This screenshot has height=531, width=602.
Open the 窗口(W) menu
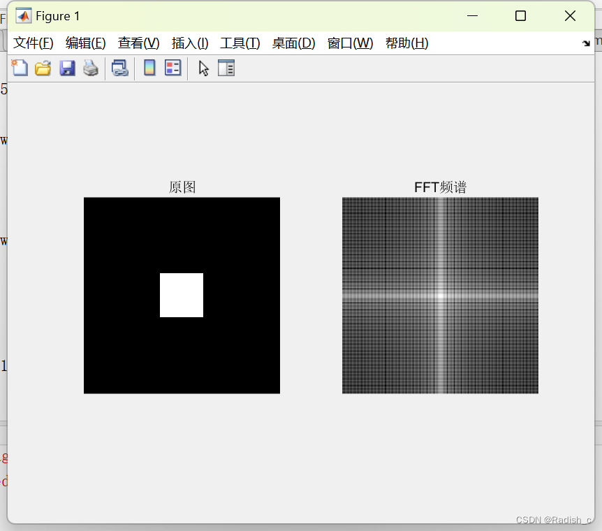click(x=350, y=43)
